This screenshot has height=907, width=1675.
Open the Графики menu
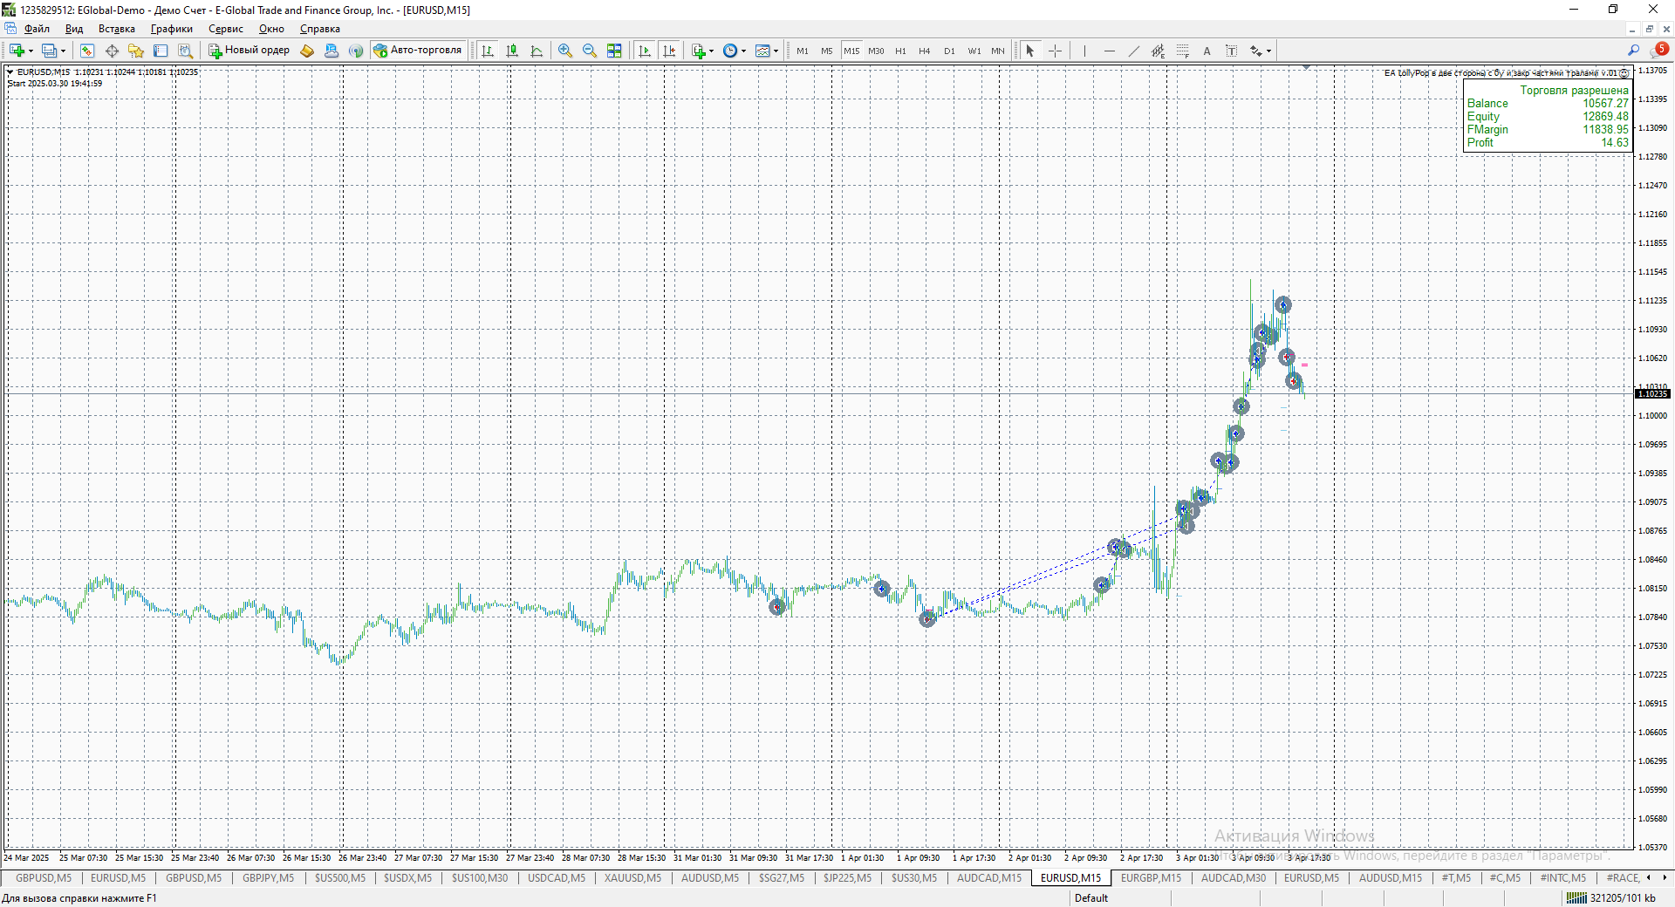pos(172,29)
